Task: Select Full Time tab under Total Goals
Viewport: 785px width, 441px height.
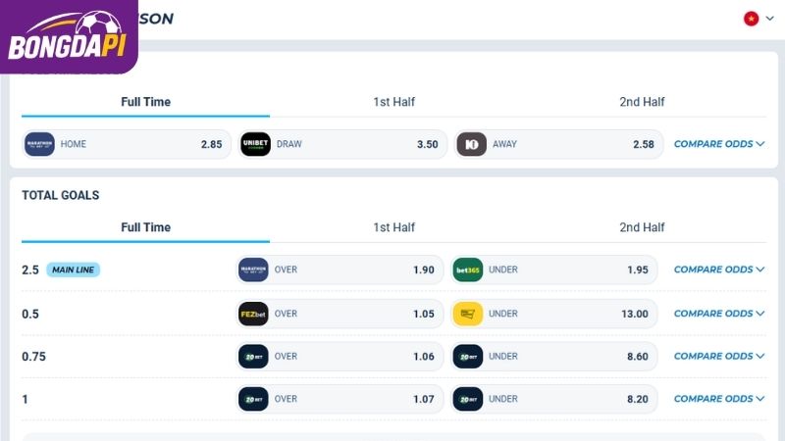Action: (145, 227)
